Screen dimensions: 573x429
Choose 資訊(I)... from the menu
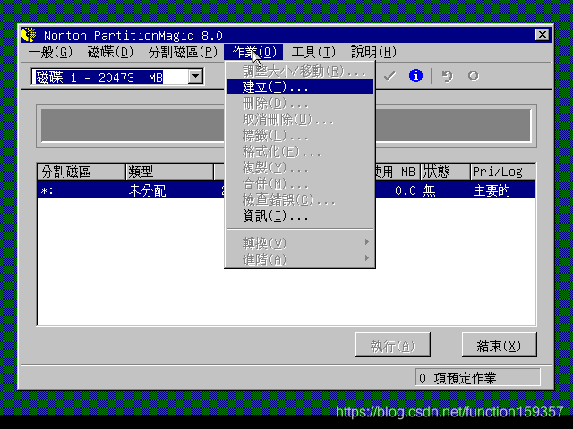click(300, 216)
